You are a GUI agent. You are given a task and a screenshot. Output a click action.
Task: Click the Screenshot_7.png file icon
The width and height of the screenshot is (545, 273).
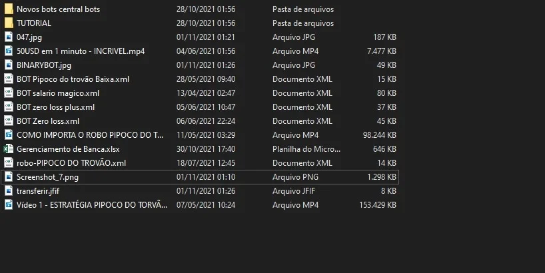pyautogui.click(x=9, y=177)
